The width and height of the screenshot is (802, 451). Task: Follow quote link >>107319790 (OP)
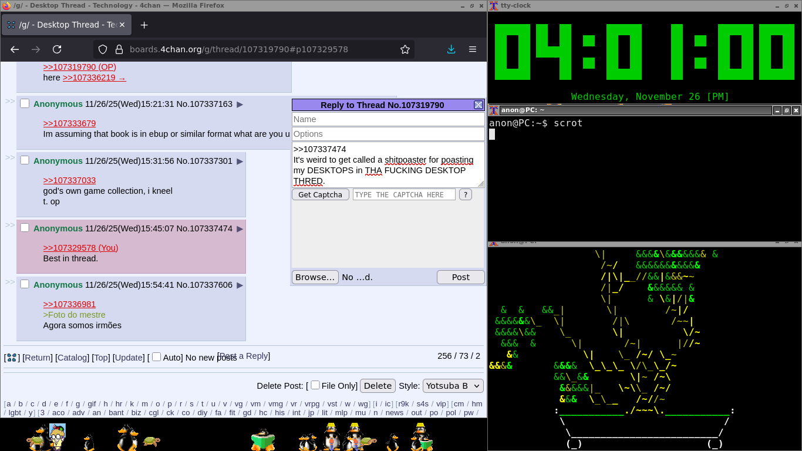tap(79, 67)
